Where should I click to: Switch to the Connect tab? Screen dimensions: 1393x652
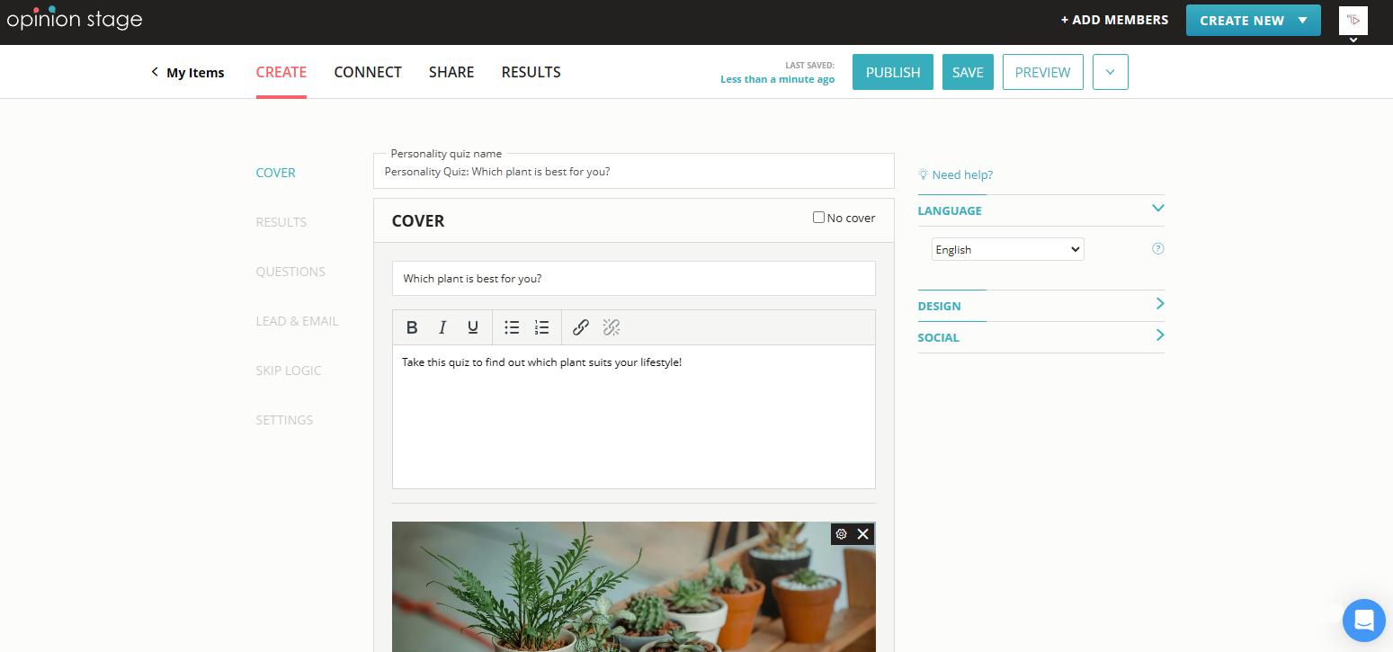(368, 72)
